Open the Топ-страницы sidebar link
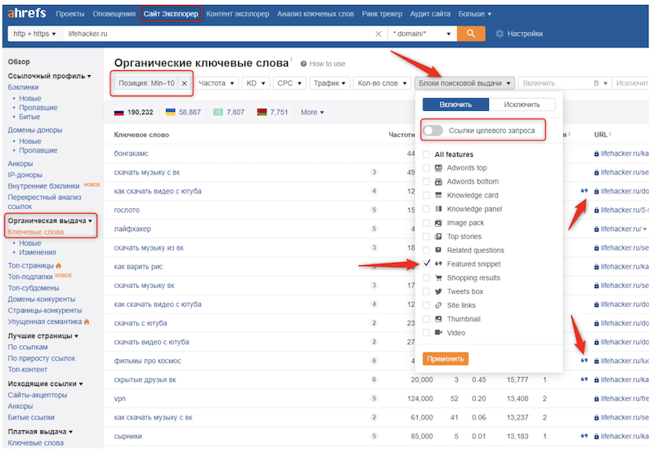The height and width of the screenshot is (453, 654). tap(31, 265)
